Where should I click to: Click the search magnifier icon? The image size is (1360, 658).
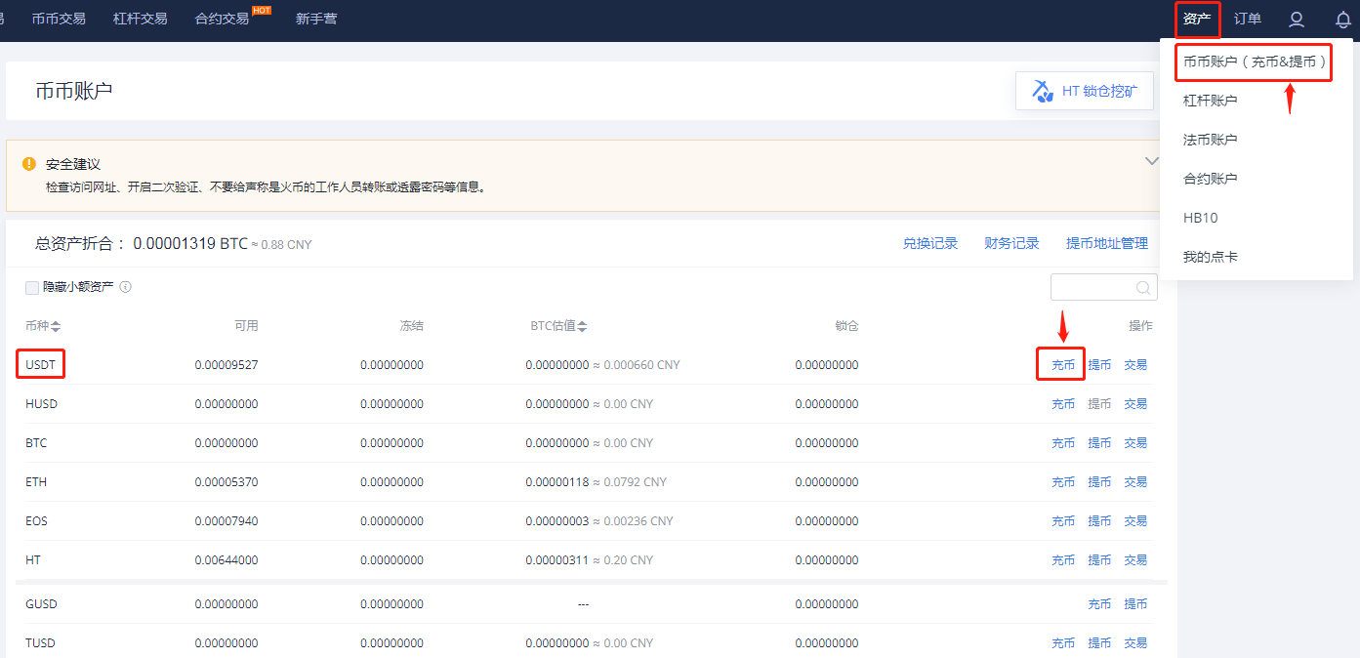pyautogui.click(x=1143, y=287)
